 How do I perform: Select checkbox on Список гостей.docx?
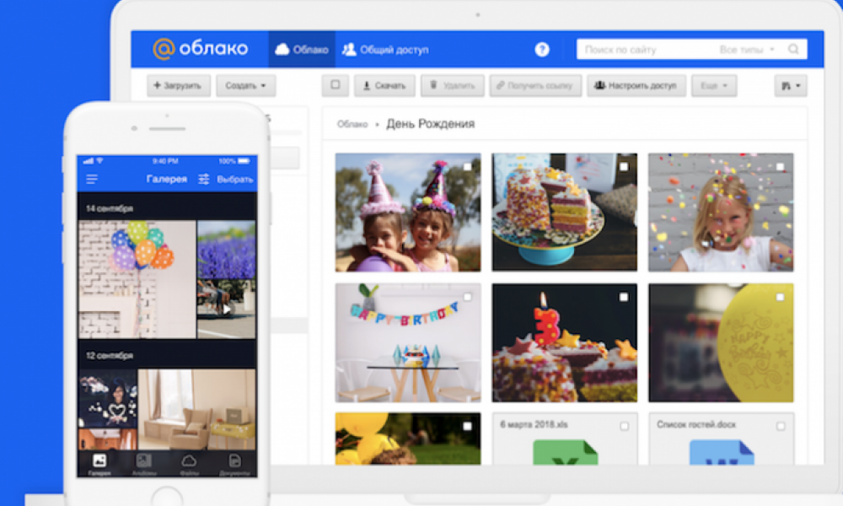[780, 426]
